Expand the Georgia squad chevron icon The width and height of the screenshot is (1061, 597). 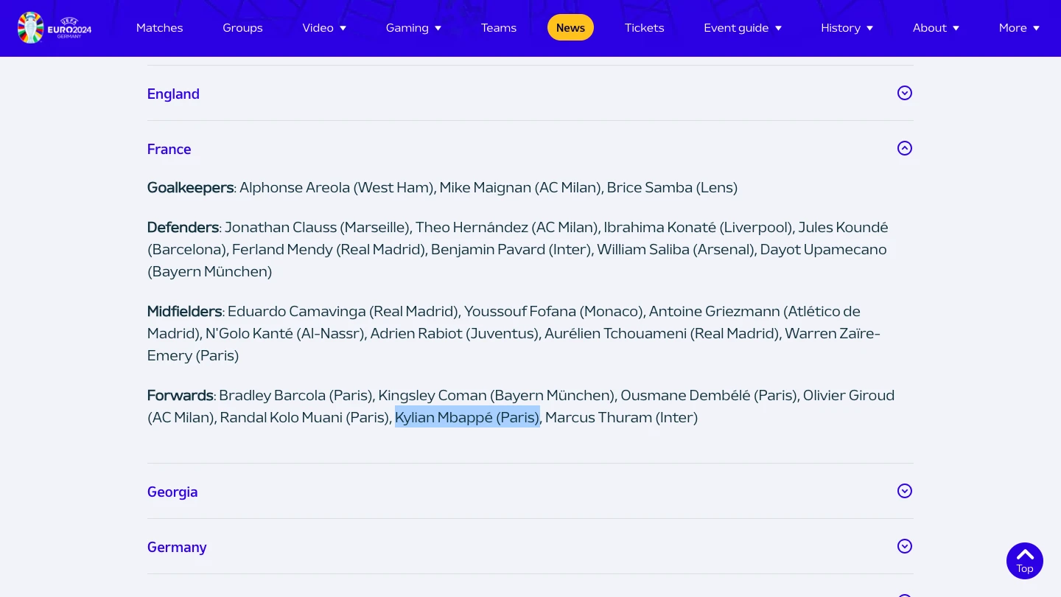pyautogui.click(x=905, y=491)
